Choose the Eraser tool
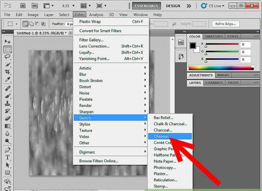This screenshot has width=262, height=191. tap(8, 118)
